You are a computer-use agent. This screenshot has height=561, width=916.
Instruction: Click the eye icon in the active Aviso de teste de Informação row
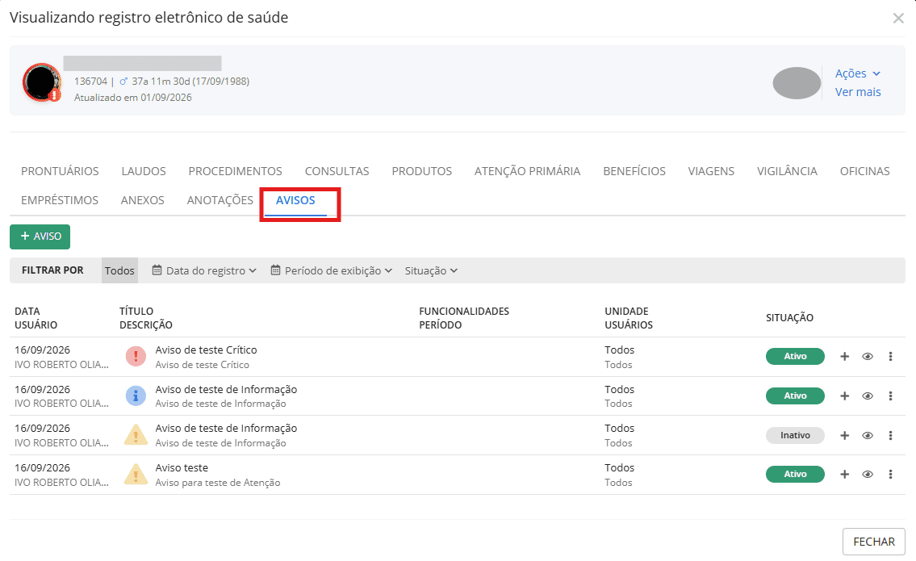coord(868,396)
